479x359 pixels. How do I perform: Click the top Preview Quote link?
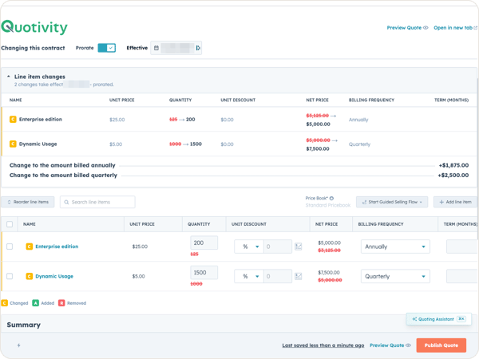(404, 28)
